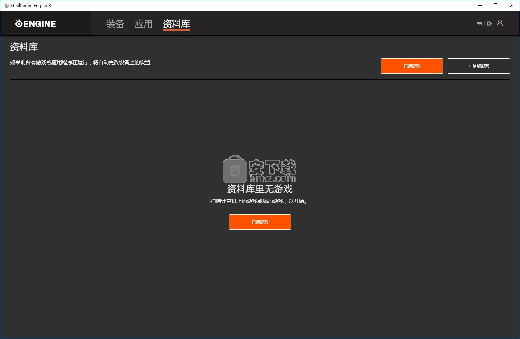This screenshot has width=520, height=339.
Task: Click the + 添加游戏 button
Action: click(x=479, y=66)
